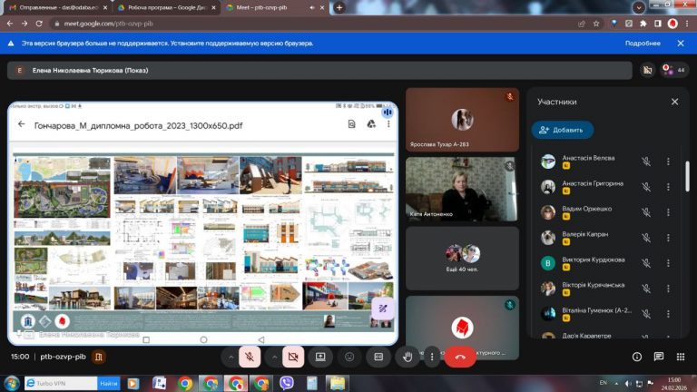697x392 pixels.
Task: Open the meeting chat panel
Action: tap(658, 358)
